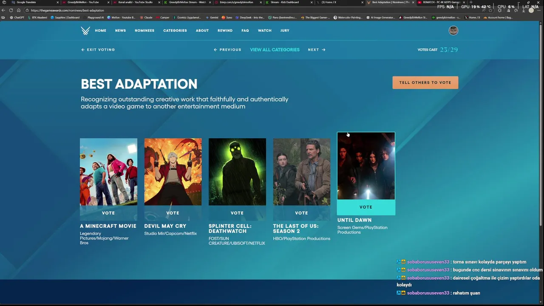This screenshot has height=306, width=544.
Task: Open the GreedyBirMellon St... bookmark
Action: click(x=413, y=17)
